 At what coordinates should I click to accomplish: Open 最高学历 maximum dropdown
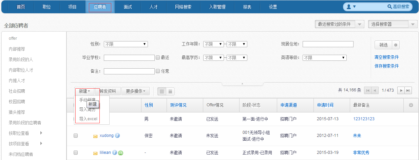[x=237, y=58]
